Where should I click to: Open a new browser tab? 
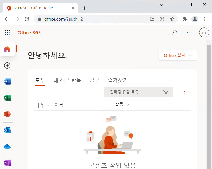click(85, 8)
